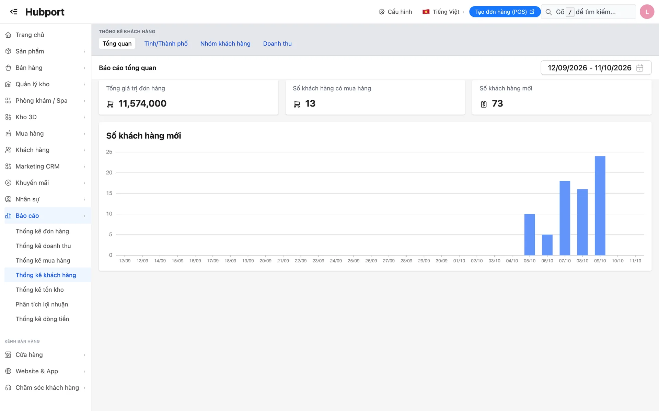Expand the Marketing CRM chevron
This screenshot has width=659, height=411.
click(x=84, y=166)
